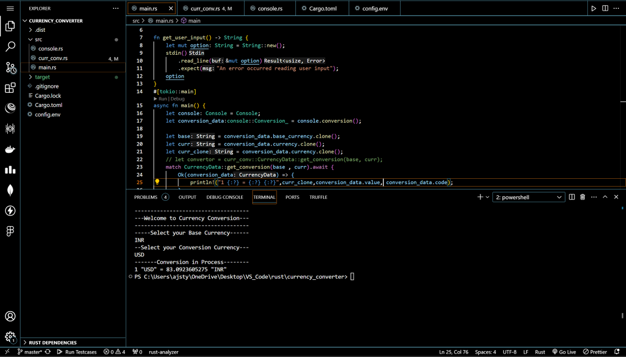This screenshot has width=626, height=357.
Task: Click the lightbulb code action on line 25
Action: [157, 182]
